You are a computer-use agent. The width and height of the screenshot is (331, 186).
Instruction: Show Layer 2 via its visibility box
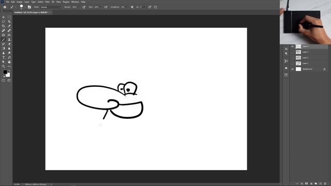pyautogui.click(x=292, y=58)
